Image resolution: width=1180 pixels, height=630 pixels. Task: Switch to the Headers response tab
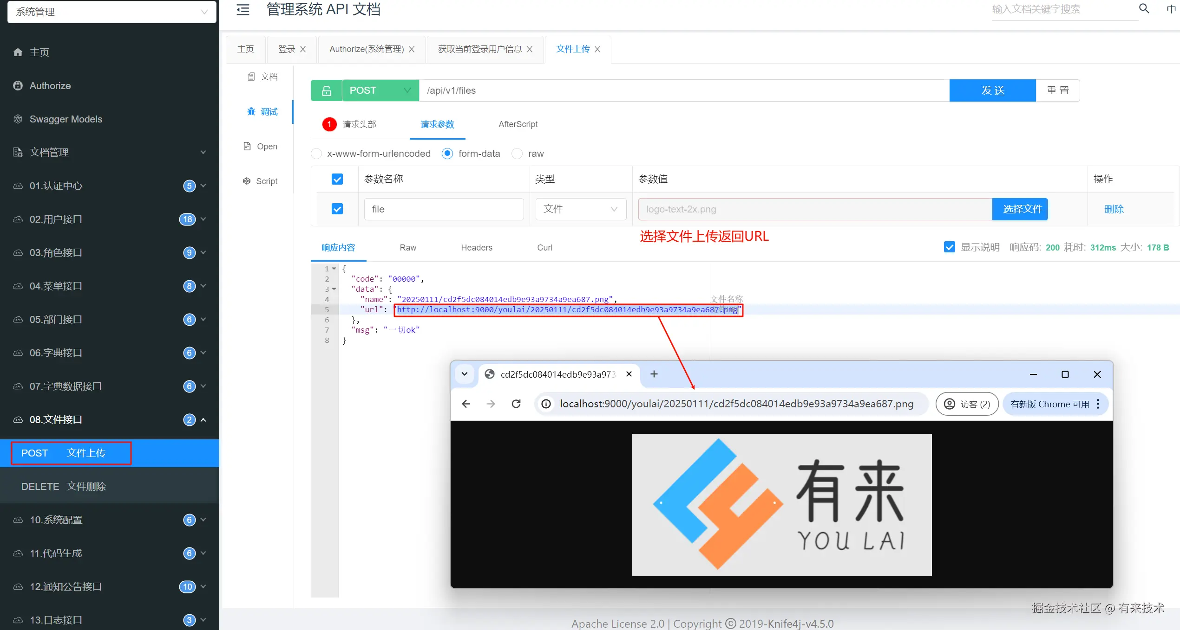pyautogui.click(x=476, y=247)
